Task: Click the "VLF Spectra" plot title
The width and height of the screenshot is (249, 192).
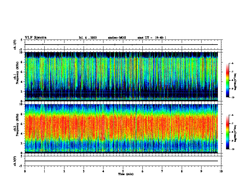Action: pos(36,38)
